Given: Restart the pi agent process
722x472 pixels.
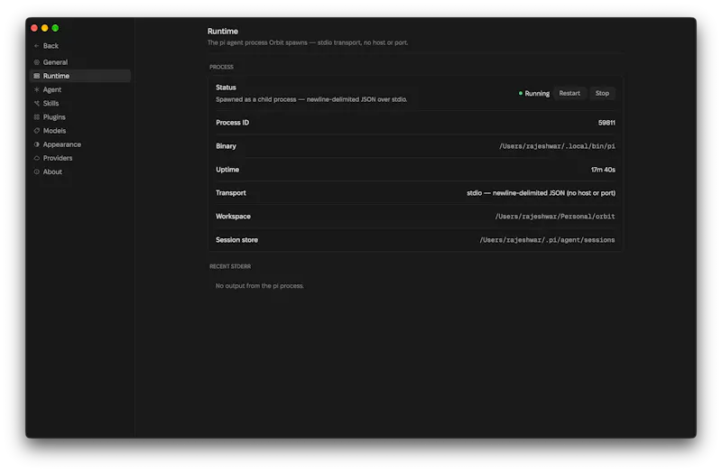Looking at the screenshot, I should (569, 94).
